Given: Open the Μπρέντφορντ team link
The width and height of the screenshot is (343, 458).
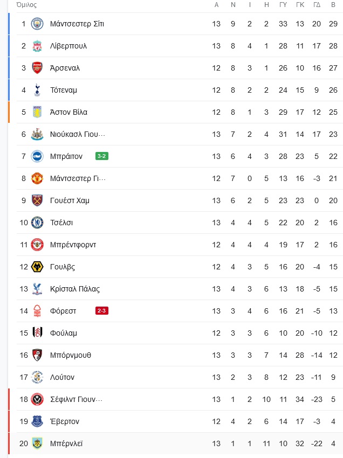Looking at the screenshot, I should [x=73, y=245].
